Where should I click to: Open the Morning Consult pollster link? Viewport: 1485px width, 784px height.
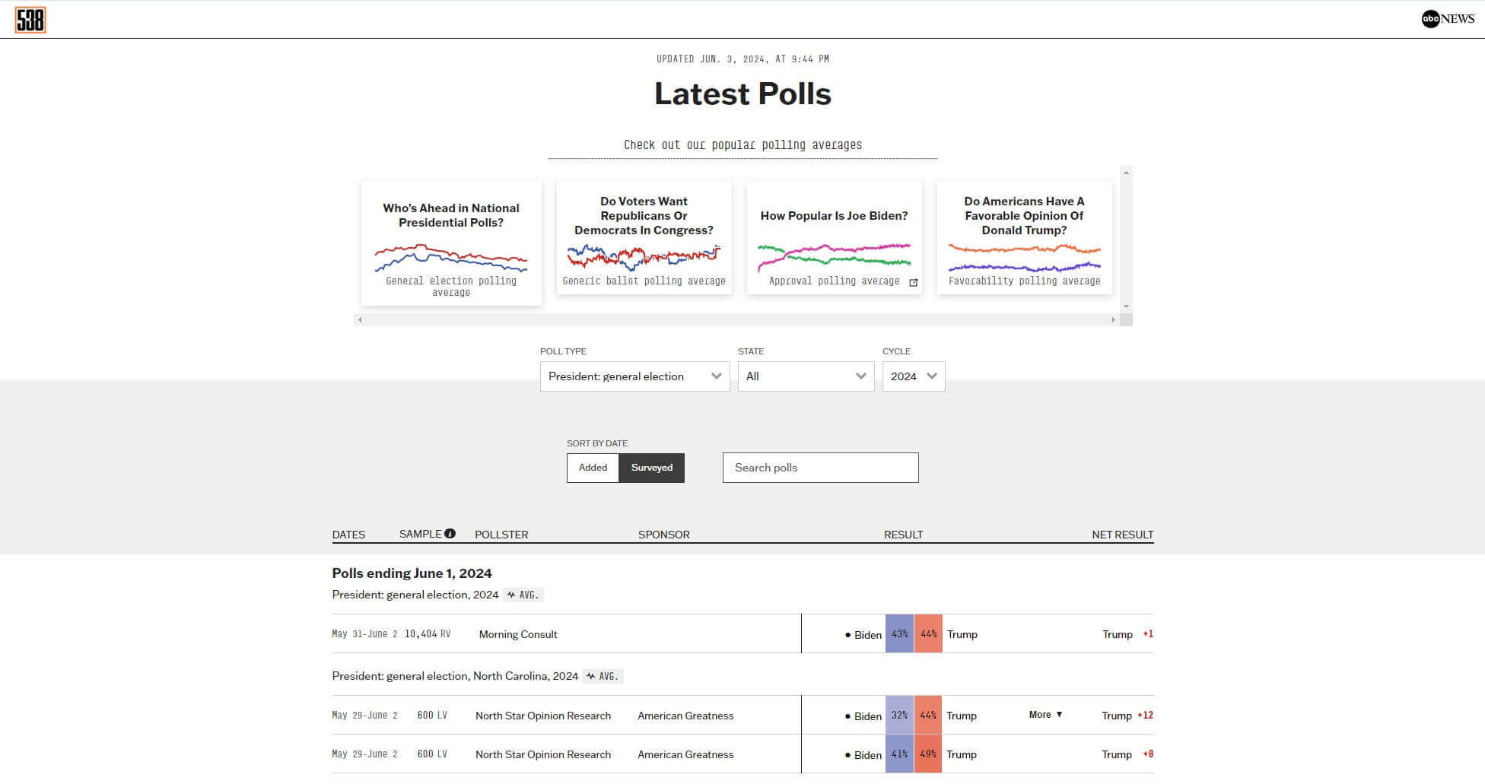coord(518,633)
